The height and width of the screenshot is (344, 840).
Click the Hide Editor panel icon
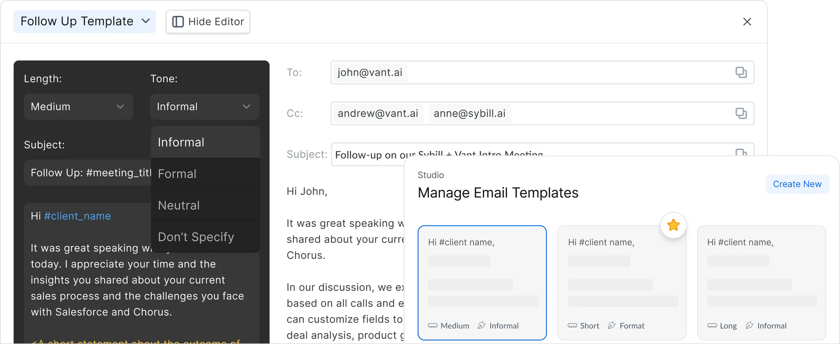coord(178,22)
